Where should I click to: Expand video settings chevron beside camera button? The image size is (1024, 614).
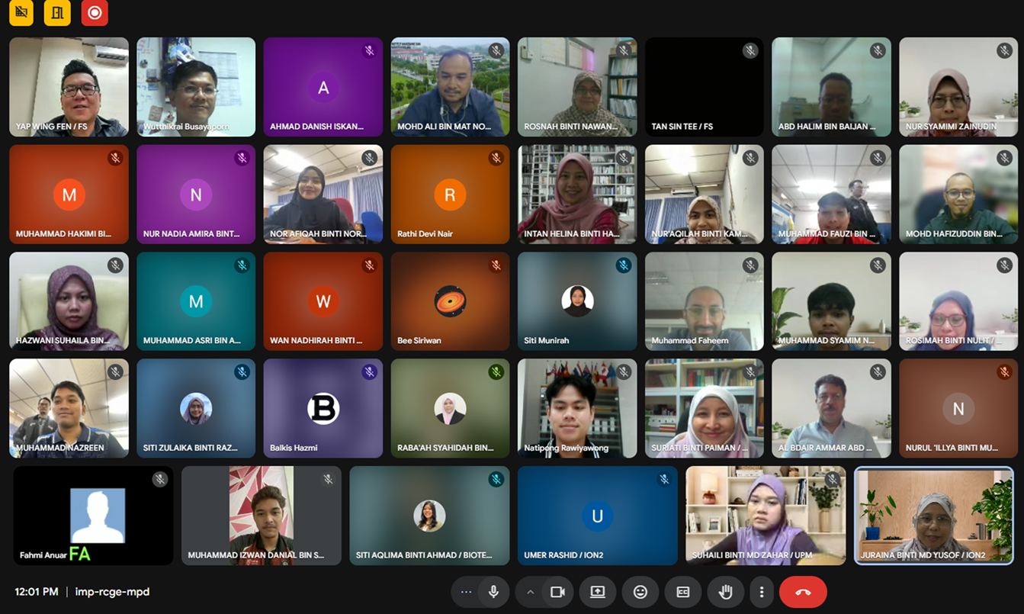(530, 592)
